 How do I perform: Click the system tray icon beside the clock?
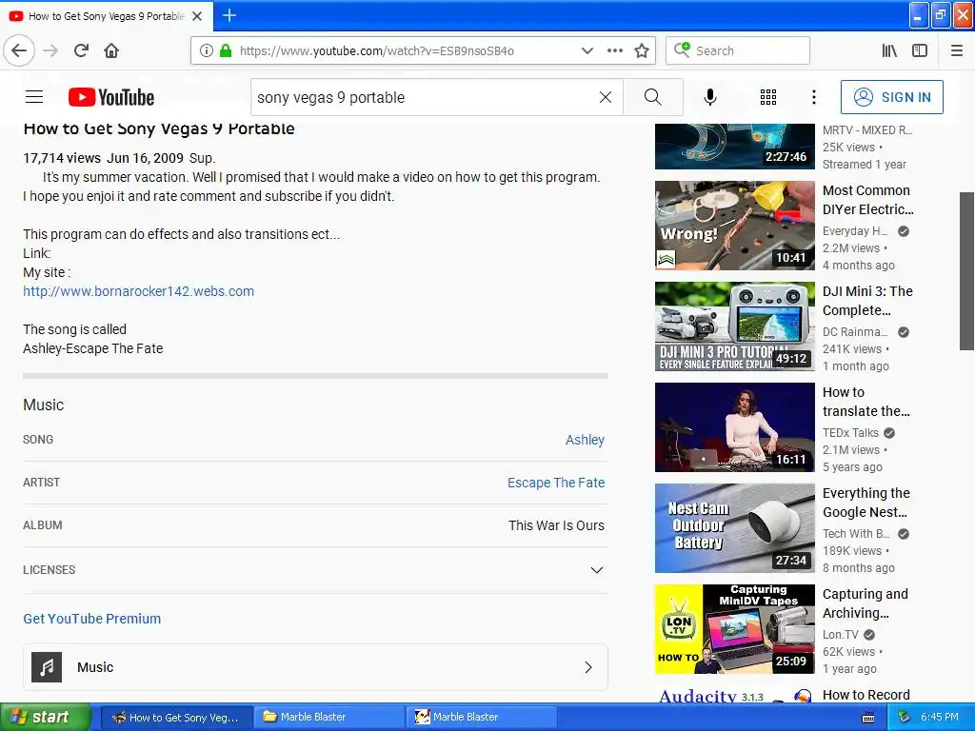(x=904, y=717)
